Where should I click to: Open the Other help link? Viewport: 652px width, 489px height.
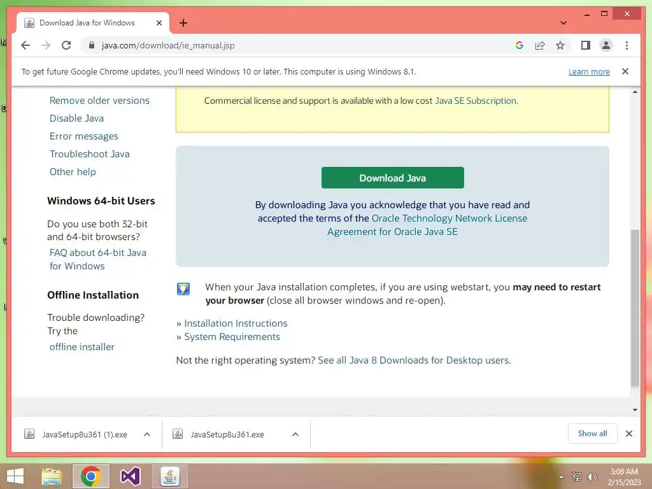(x=73, y=172)
